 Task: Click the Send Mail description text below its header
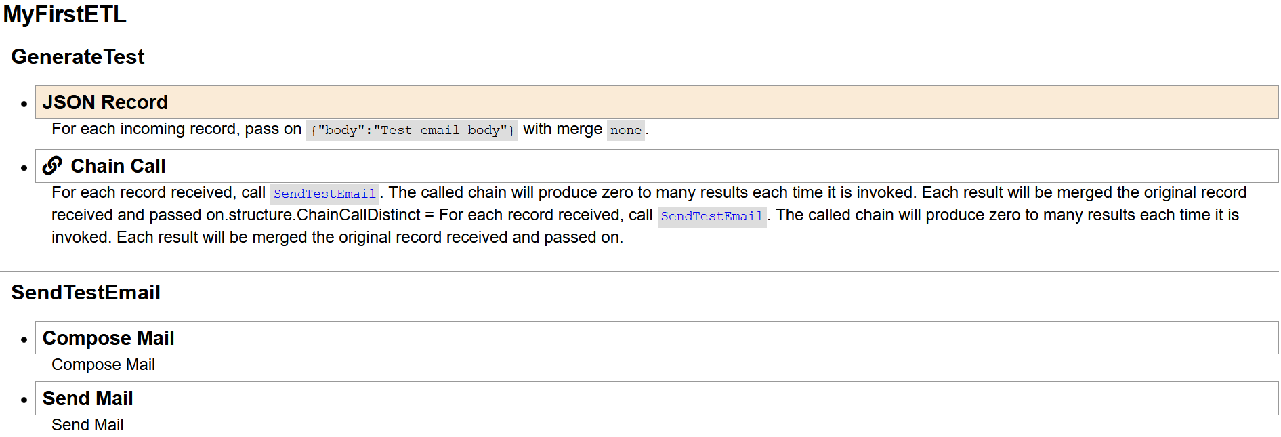tap(87, 425)
